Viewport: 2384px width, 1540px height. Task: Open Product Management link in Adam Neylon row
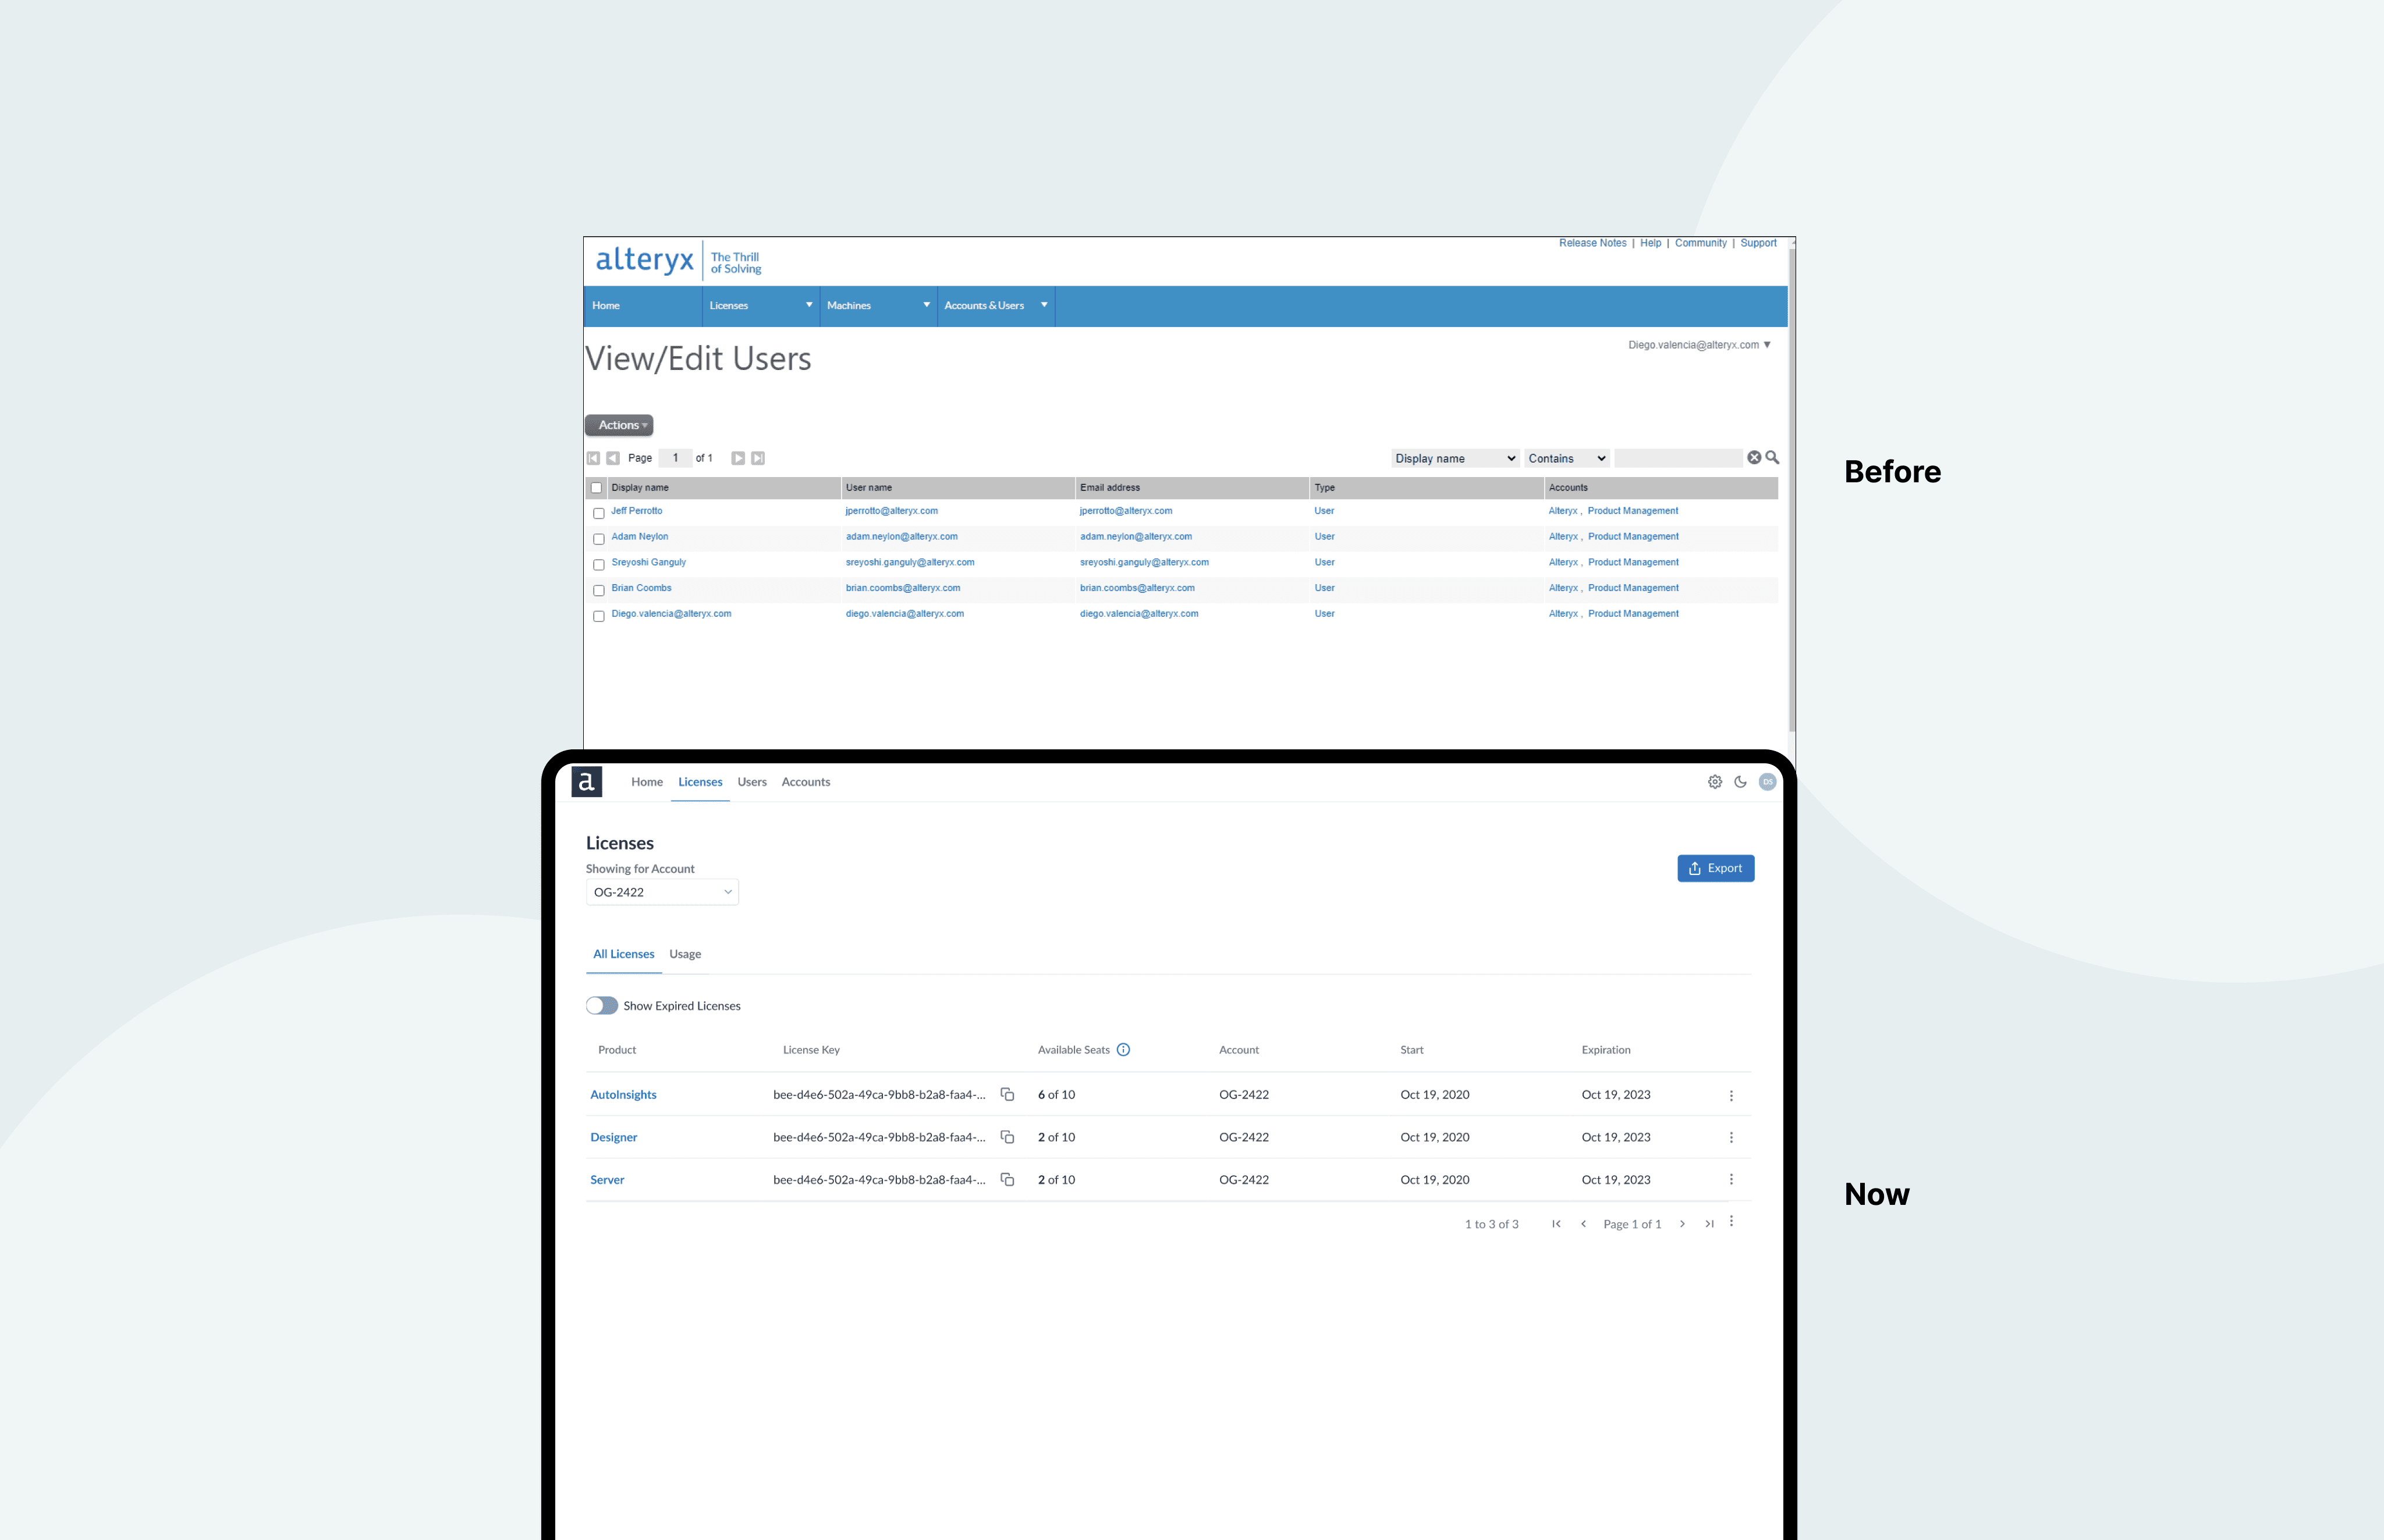1633,537
